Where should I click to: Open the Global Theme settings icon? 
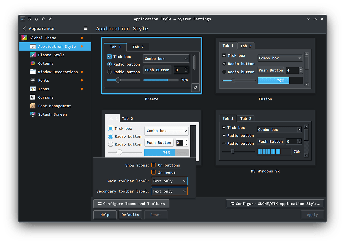[x=24, y=38]
